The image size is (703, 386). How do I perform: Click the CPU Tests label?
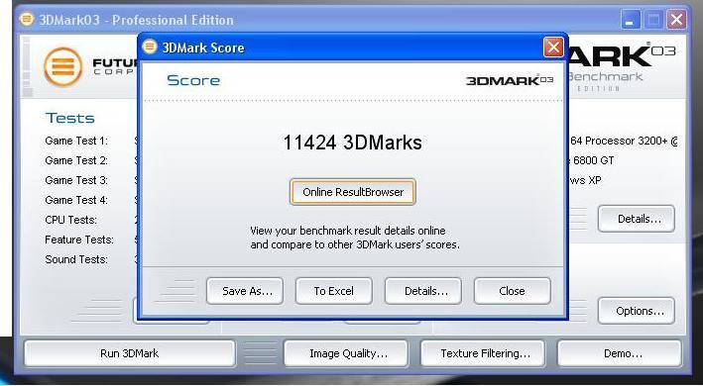(70, 220)
